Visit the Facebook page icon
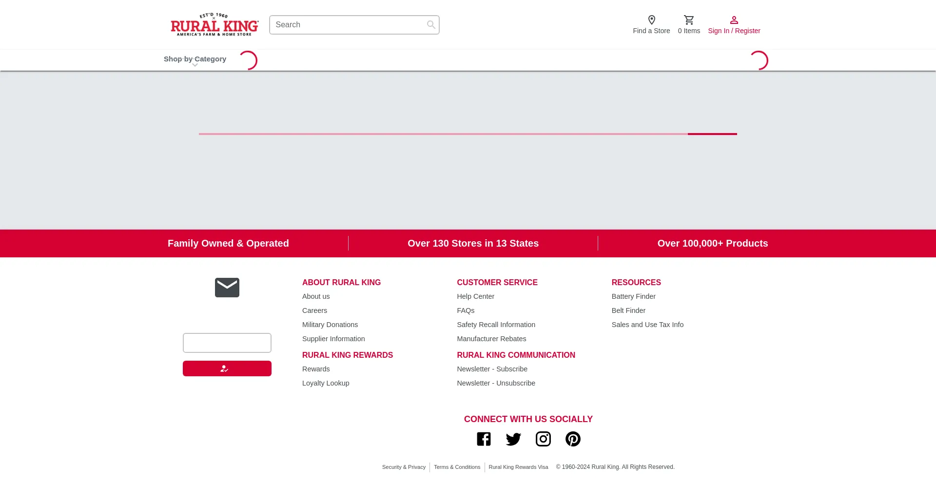 click(x=484, y=439)
